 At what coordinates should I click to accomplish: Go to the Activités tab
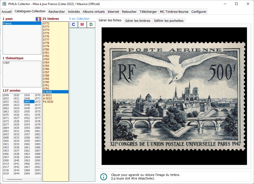point(74,12)
